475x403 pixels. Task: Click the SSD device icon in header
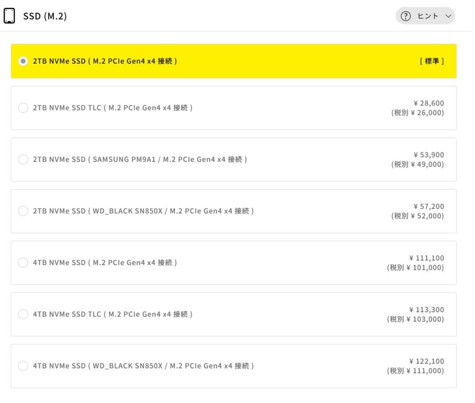[9, 16]
